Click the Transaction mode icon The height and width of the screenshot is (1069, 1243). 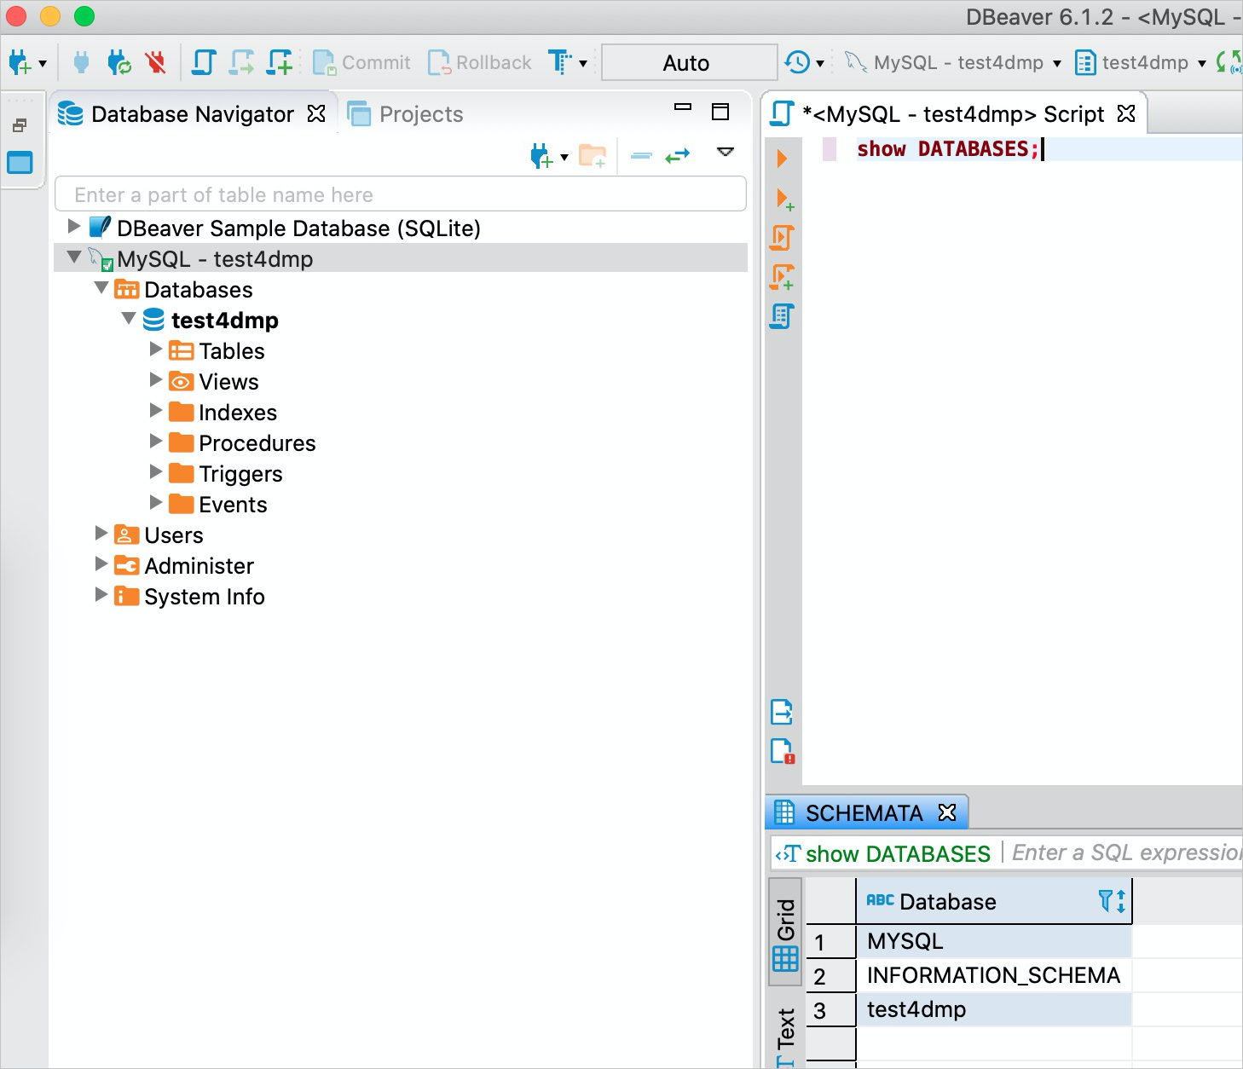pyautogui.click(x=559, y=62)
